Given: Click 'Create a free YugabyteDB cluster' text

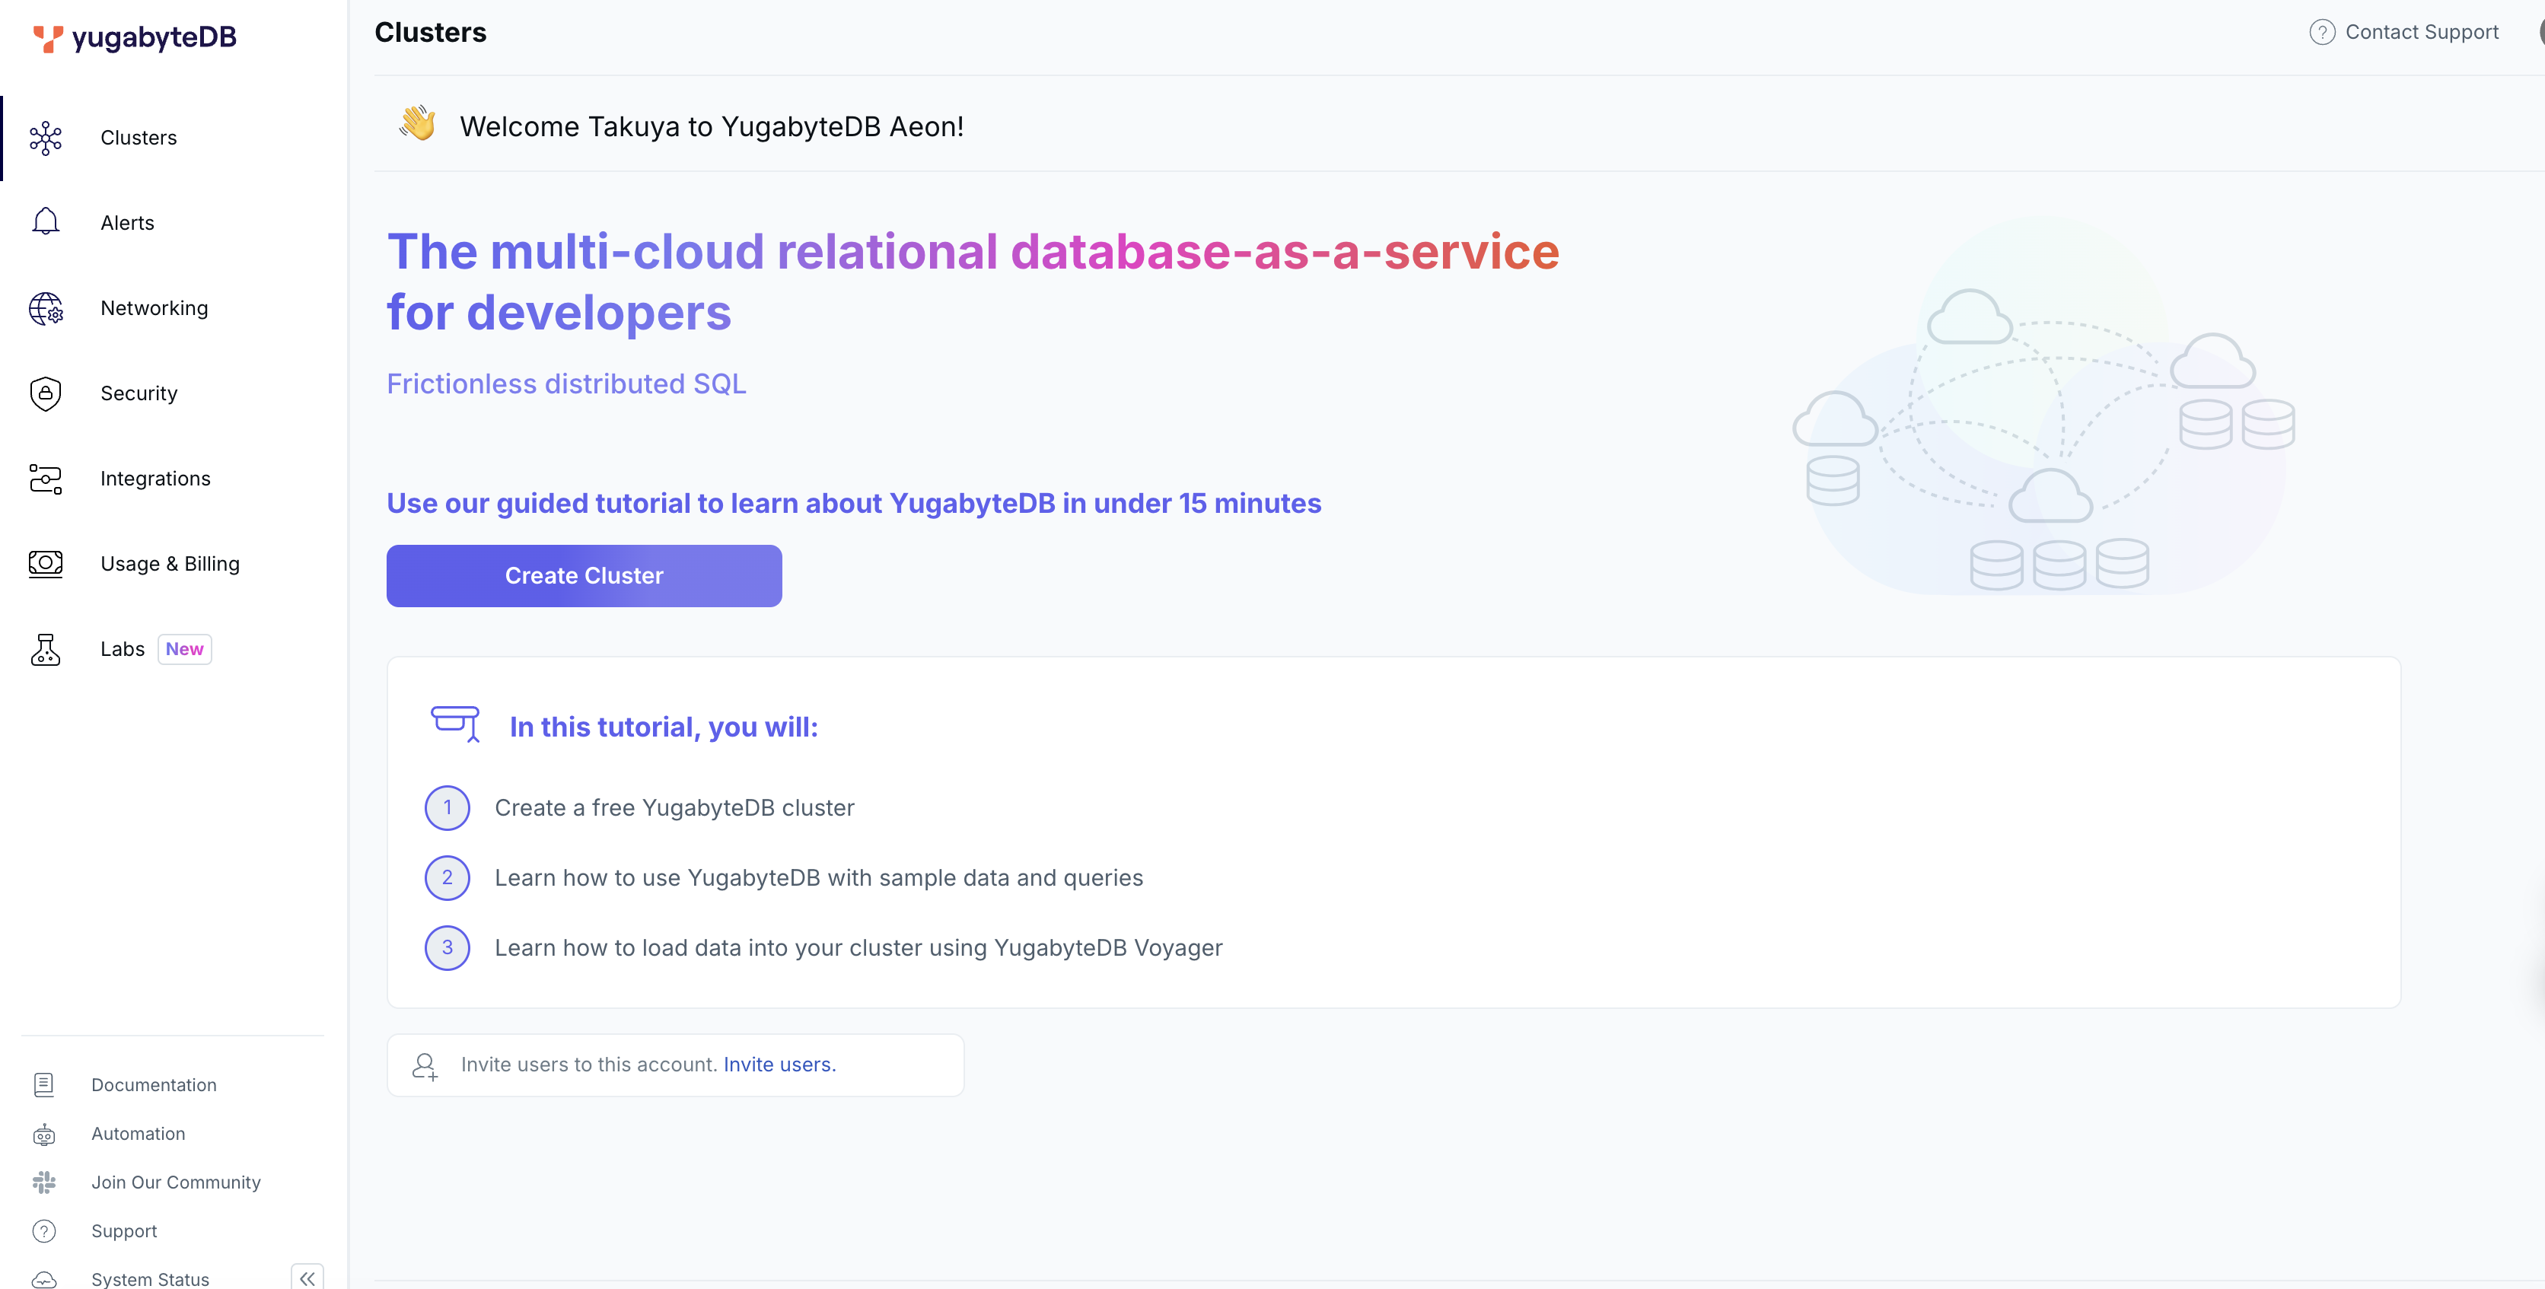Looking at the screenshot, I should pos(675,808).
